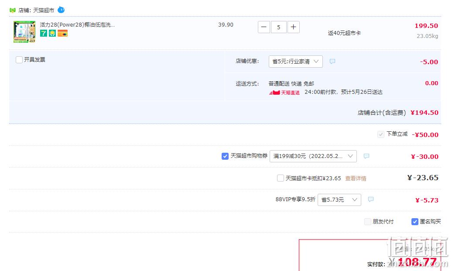Open the 省5.73元 88VIP discount dropdown
Image resolution: width=452 pixels, height=271 pixels.
339,199
